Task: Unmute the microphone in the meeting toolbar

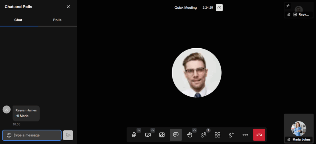Action: [134, 135]
